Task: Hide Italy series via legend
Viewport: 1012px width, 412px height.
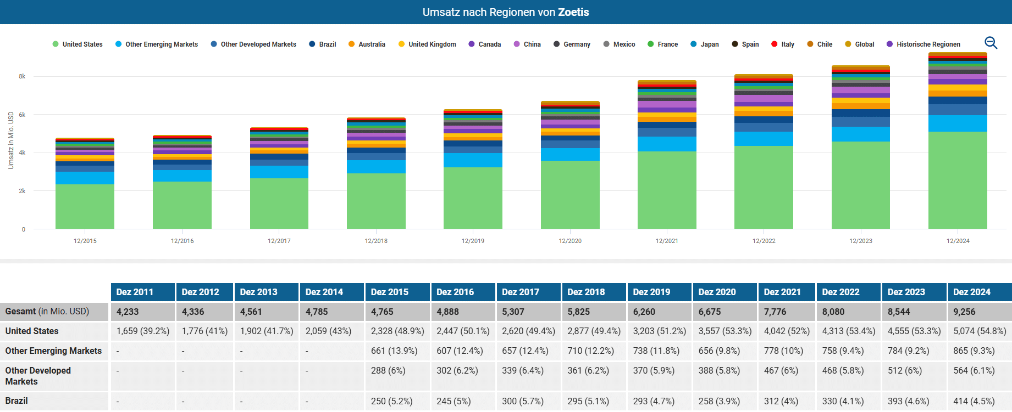Action: click(783, 44)
